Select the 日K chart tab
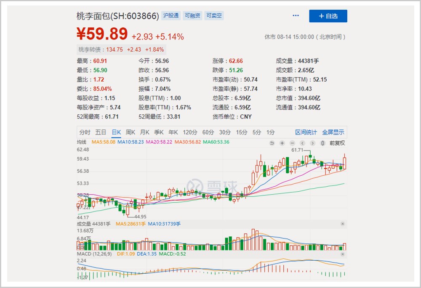 pos(116,132)
